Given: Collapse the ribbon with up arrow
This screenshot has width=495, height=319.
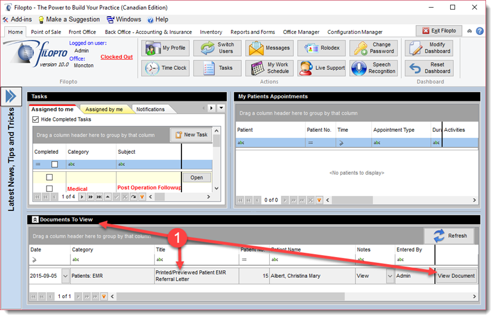Looking at the screenshot, I should 469,31.
